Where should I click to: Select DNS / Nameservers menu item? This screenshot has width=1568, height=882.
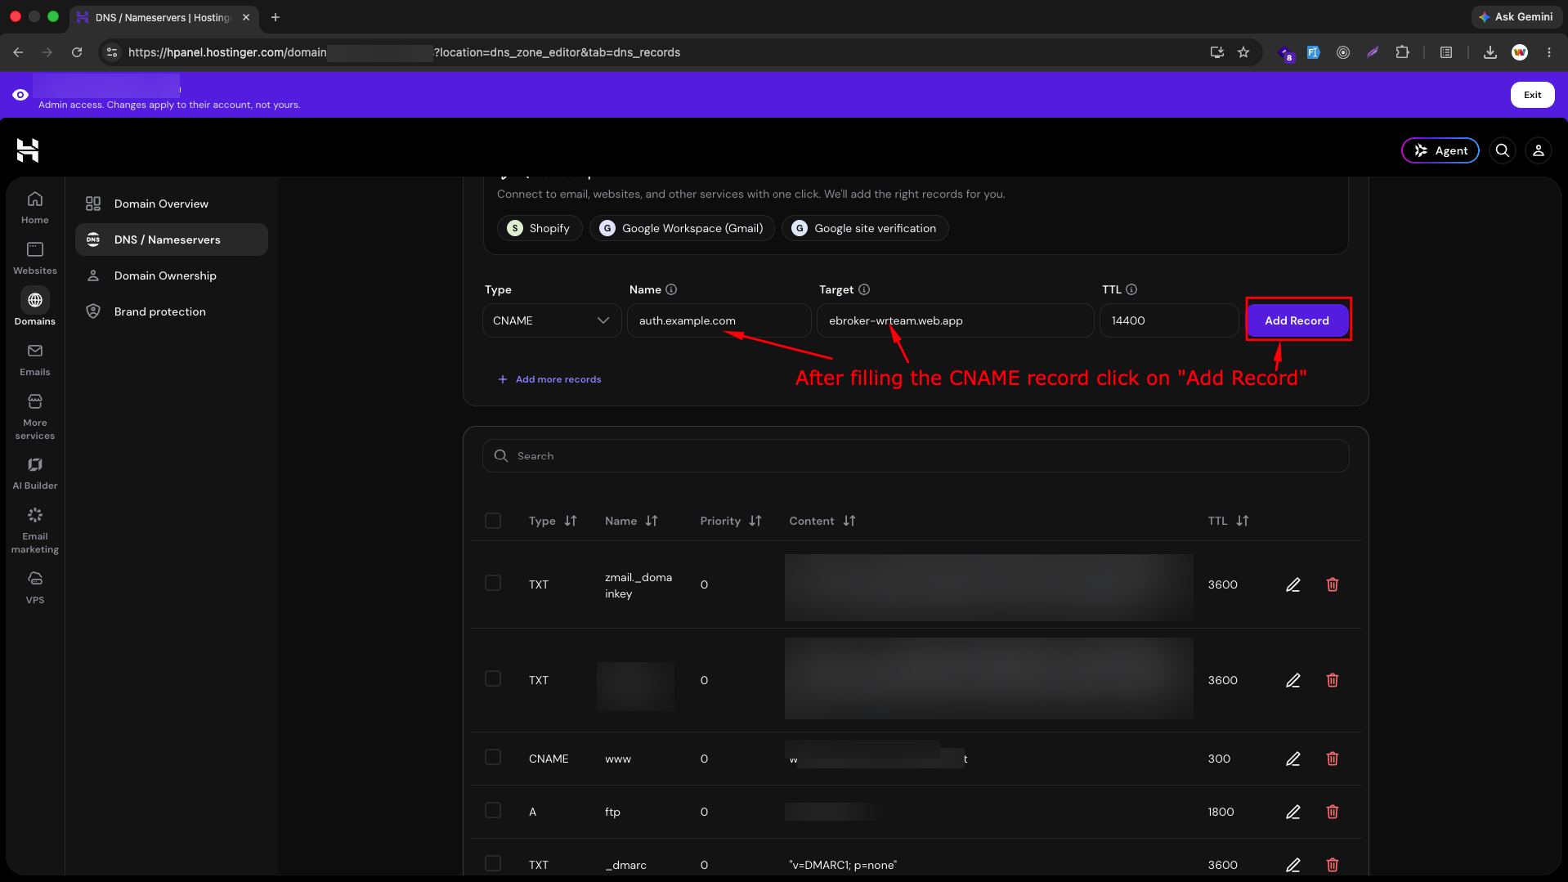172,240
